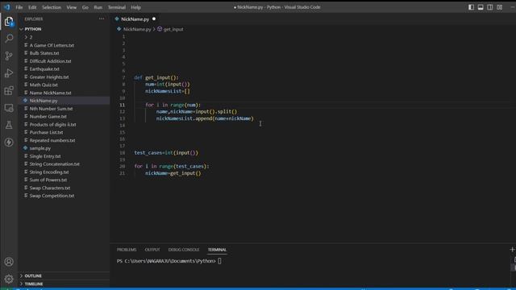Place cursor at end of line 13

click(254, 118)
